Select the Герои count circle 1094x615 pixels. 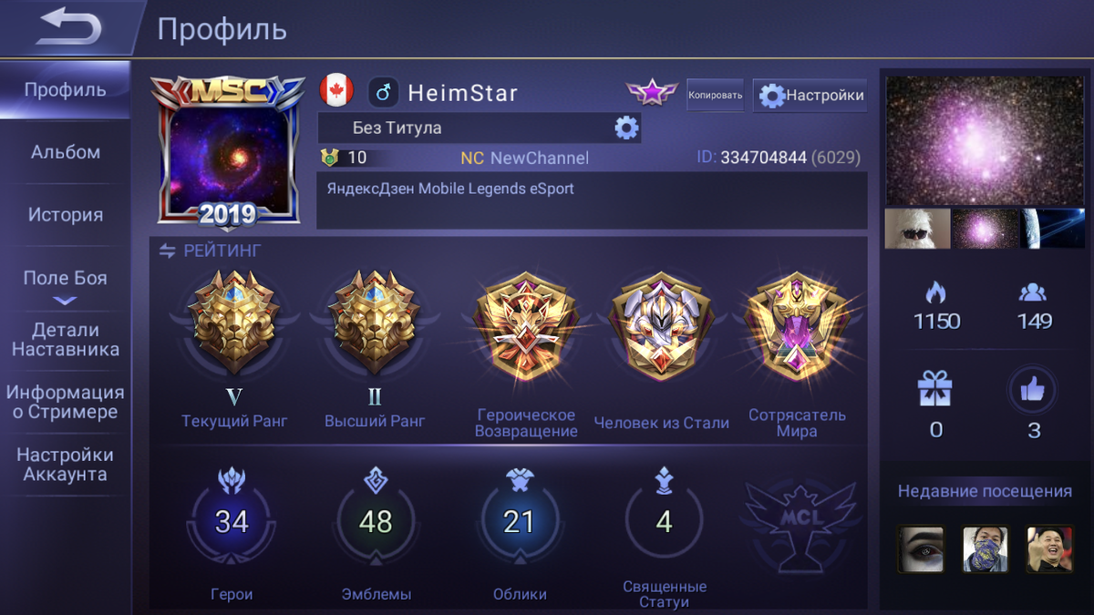(232, 521)
